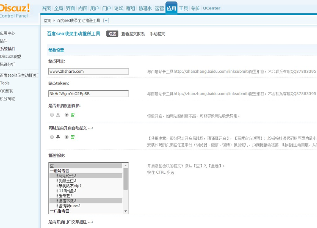The image size is (317, 228).
Task: Select the 空 option in the 推送板块 list
Action: (x=52, y=165)
